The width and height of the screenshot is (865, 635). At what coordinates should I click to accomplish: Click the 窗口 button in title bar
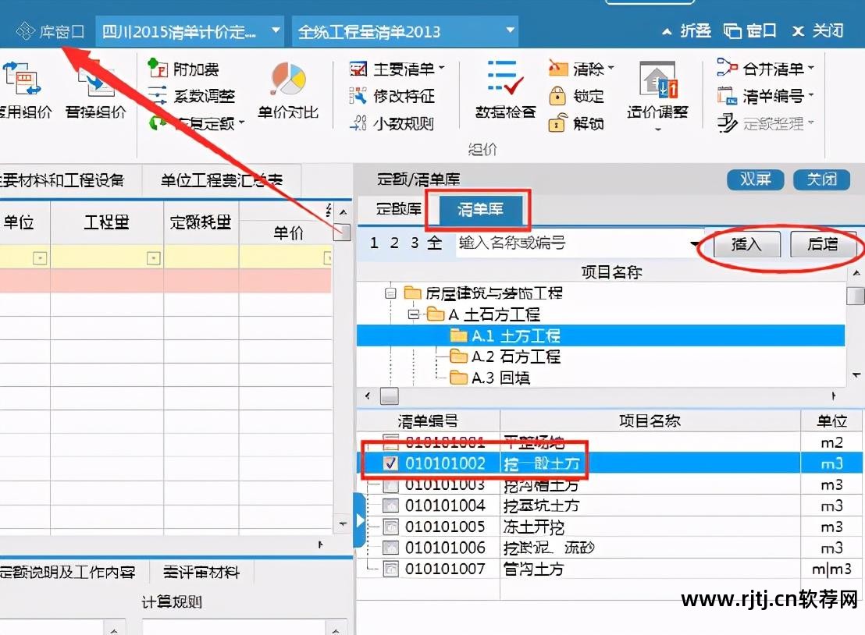750,31
